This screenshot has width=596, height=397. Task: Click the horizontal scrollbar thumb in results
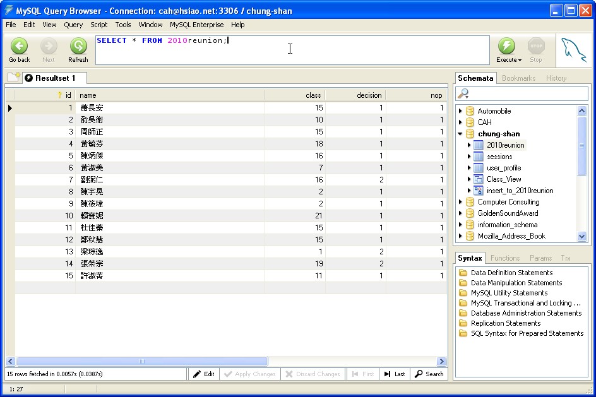[x=142, y=361]
